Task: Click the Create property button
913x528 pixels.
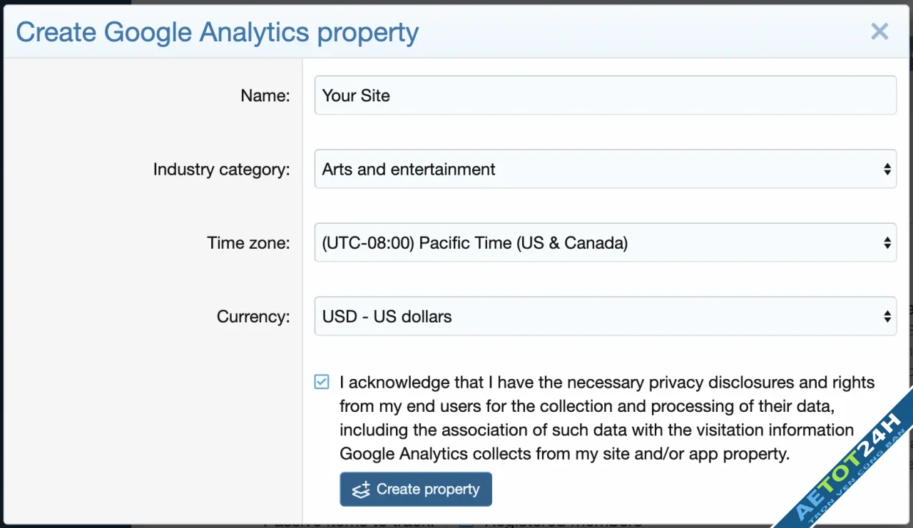Action: point(415,490)
